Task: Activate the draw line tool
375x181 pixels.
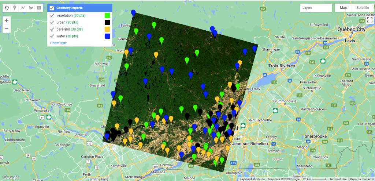Action: [23, 8]
